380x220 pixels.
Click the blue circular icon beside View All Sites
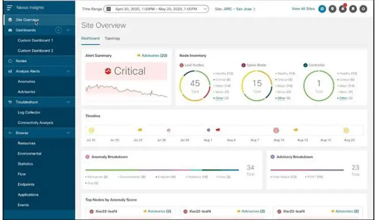coord(322,9)
